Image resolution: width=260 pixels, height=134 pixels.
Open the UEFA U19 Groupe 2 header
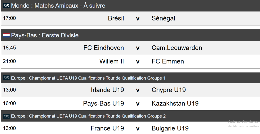tap(88, 116)
